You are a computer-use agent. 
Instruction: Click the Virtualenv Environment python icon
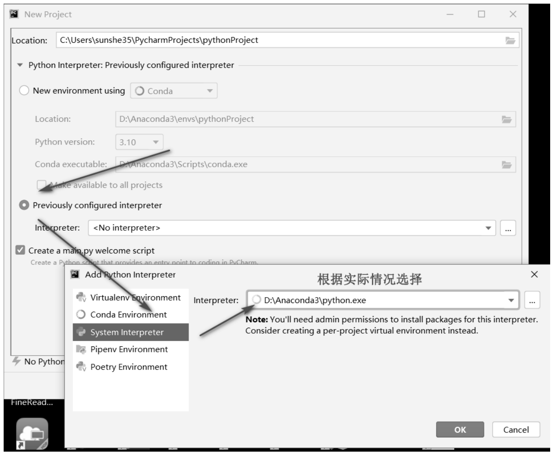pyautogui.click(x=81, y=298)
